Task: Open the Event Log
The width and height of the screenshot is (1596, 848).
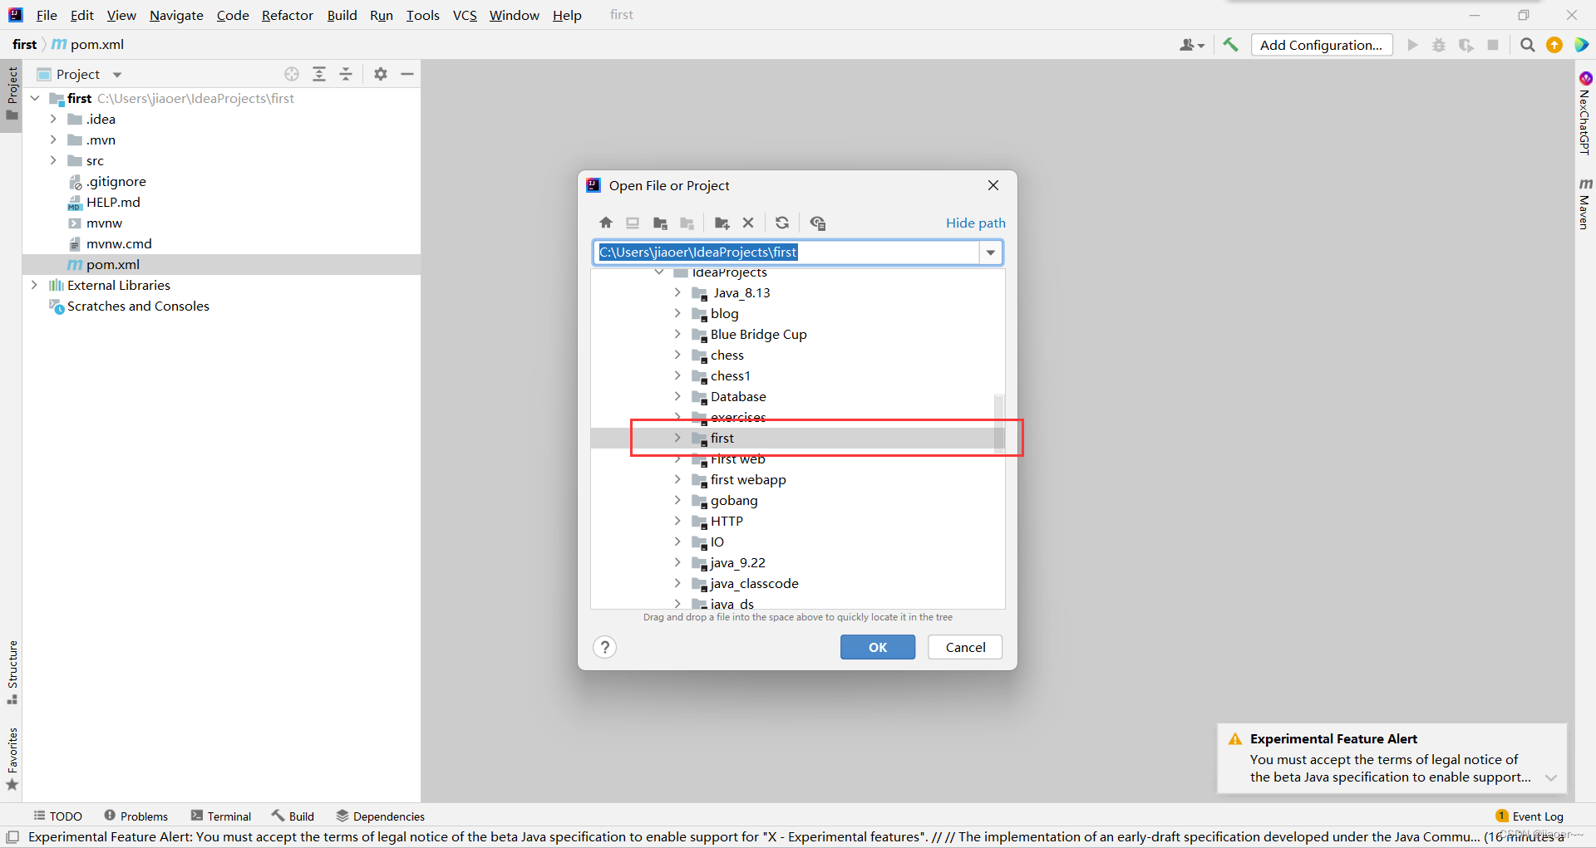Action: click(1529, 816)
